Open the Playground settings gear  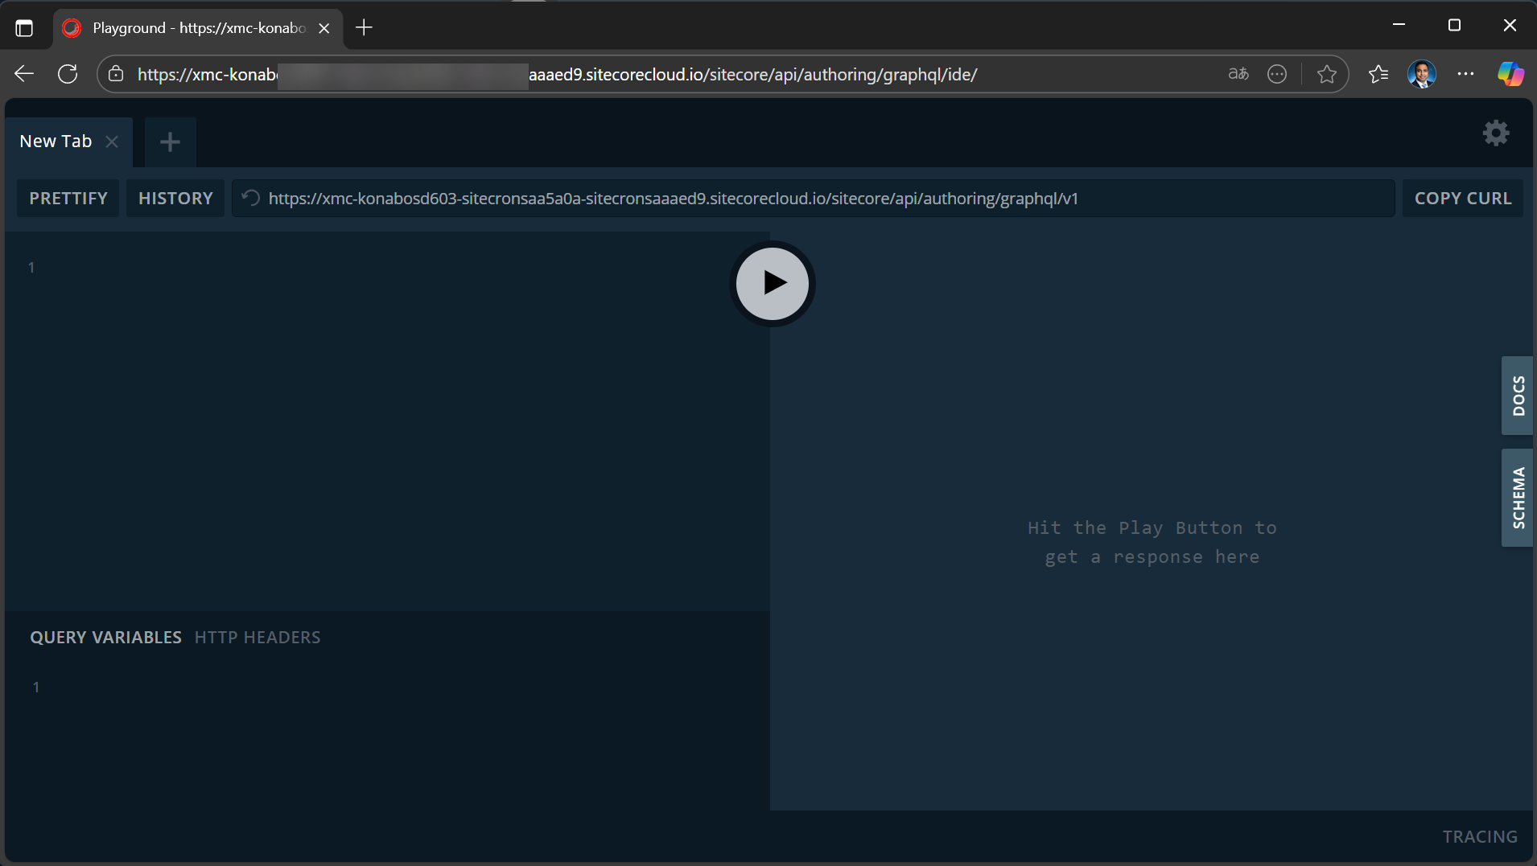pos(1495,133)
